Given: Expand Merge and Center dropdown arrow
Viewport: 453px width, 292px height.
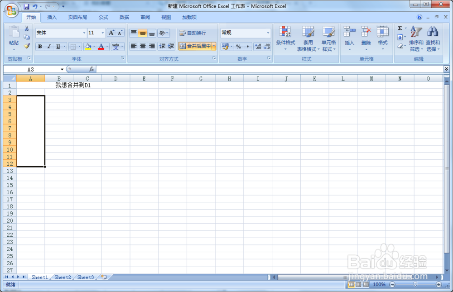Looking at the screenshot, I should [214, 46].
